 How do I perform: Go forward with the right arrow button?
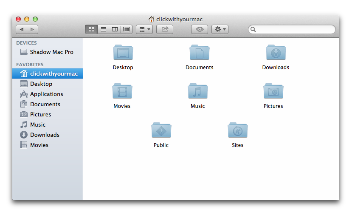(33, 29)
